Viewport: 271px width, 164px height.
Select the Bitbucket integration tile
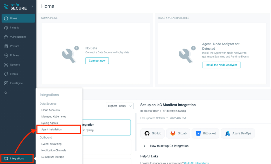(x=205, y=133)
